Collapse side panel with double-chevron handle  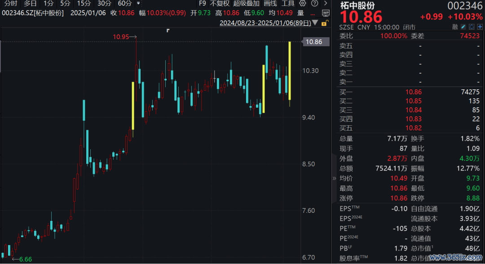click(x=334, y=178)
